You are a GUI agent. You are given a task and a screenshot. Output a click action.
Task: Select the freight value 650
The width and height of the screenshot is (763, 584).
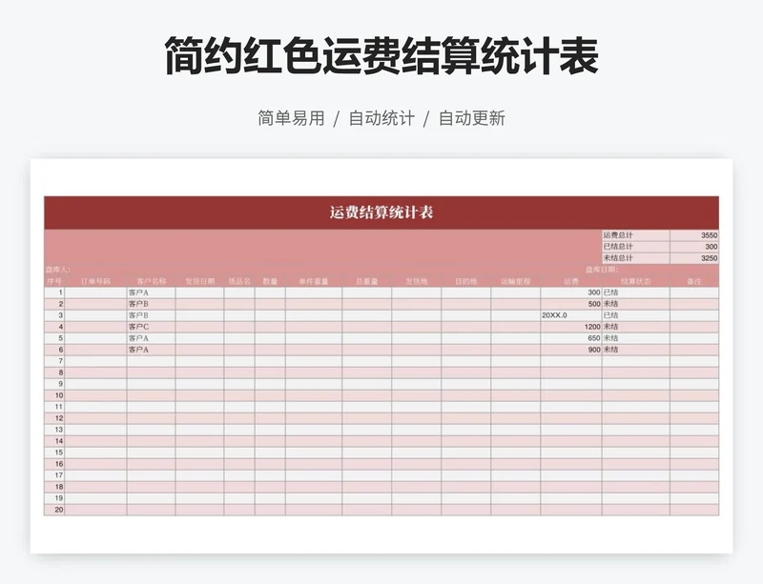click(571, 338)
